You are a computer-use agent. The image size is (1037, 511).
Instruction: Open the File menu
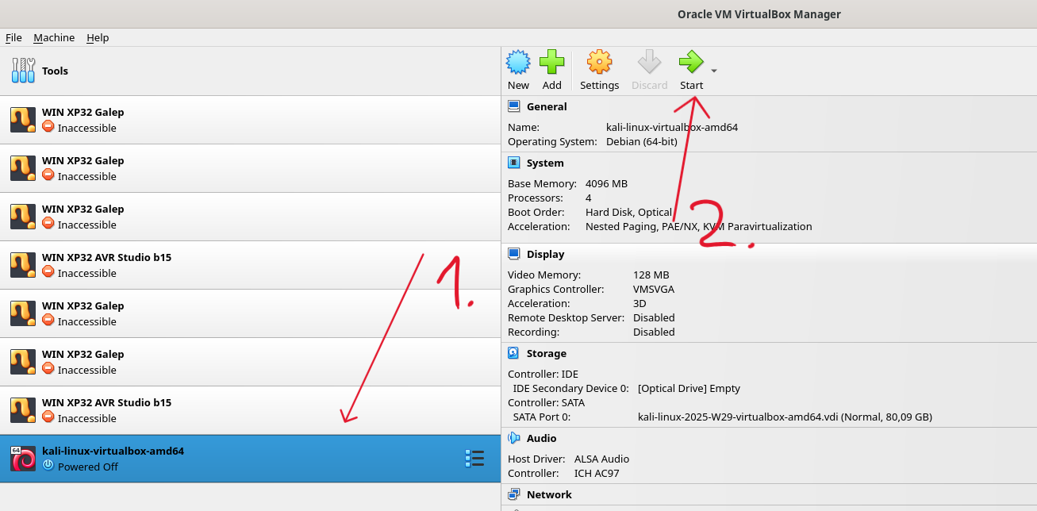click(x=13, y=37)
